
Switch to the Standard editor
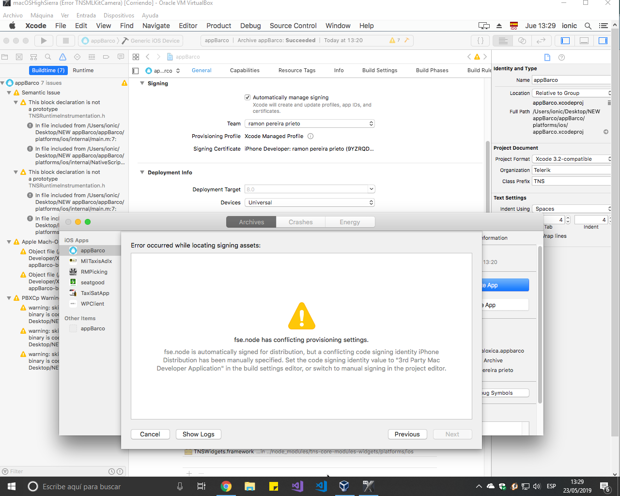point(503,41)
